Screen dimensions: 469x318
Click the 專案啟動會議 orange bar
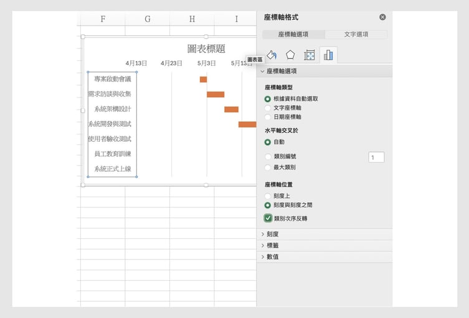204,80
